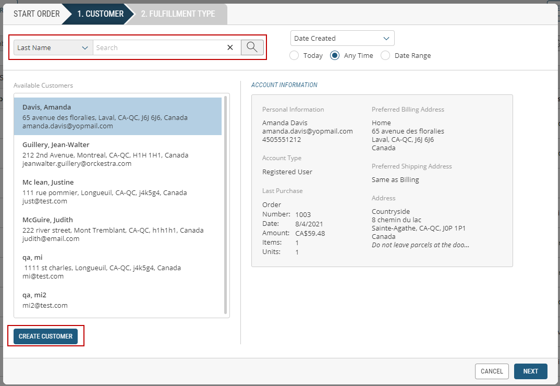This screenshot has height=386, width=560.
Task: Select customer Guillery, Jean-Walter
Action: (118, 154)
